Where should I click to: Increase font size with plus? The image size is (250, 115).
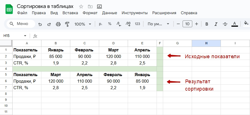[x=197, y=24]
